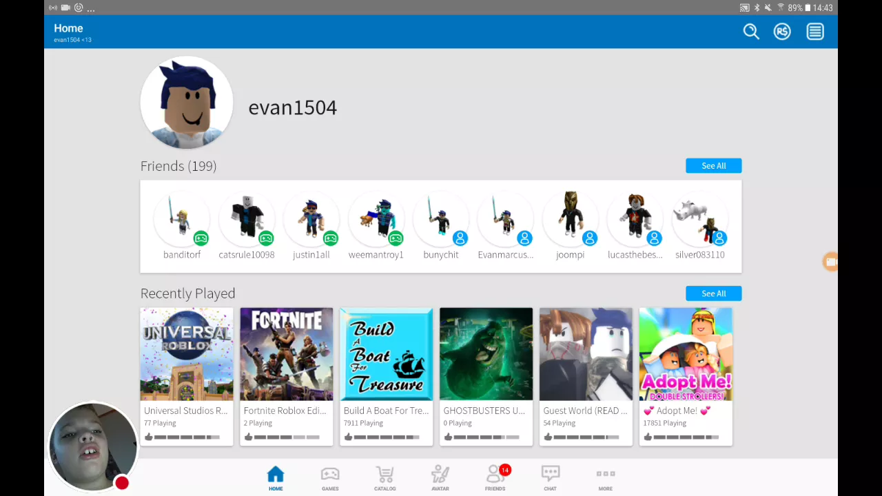This screenshot has width=882, height=496.
Task: Open the Chat tab
Action: coord(550,478)
